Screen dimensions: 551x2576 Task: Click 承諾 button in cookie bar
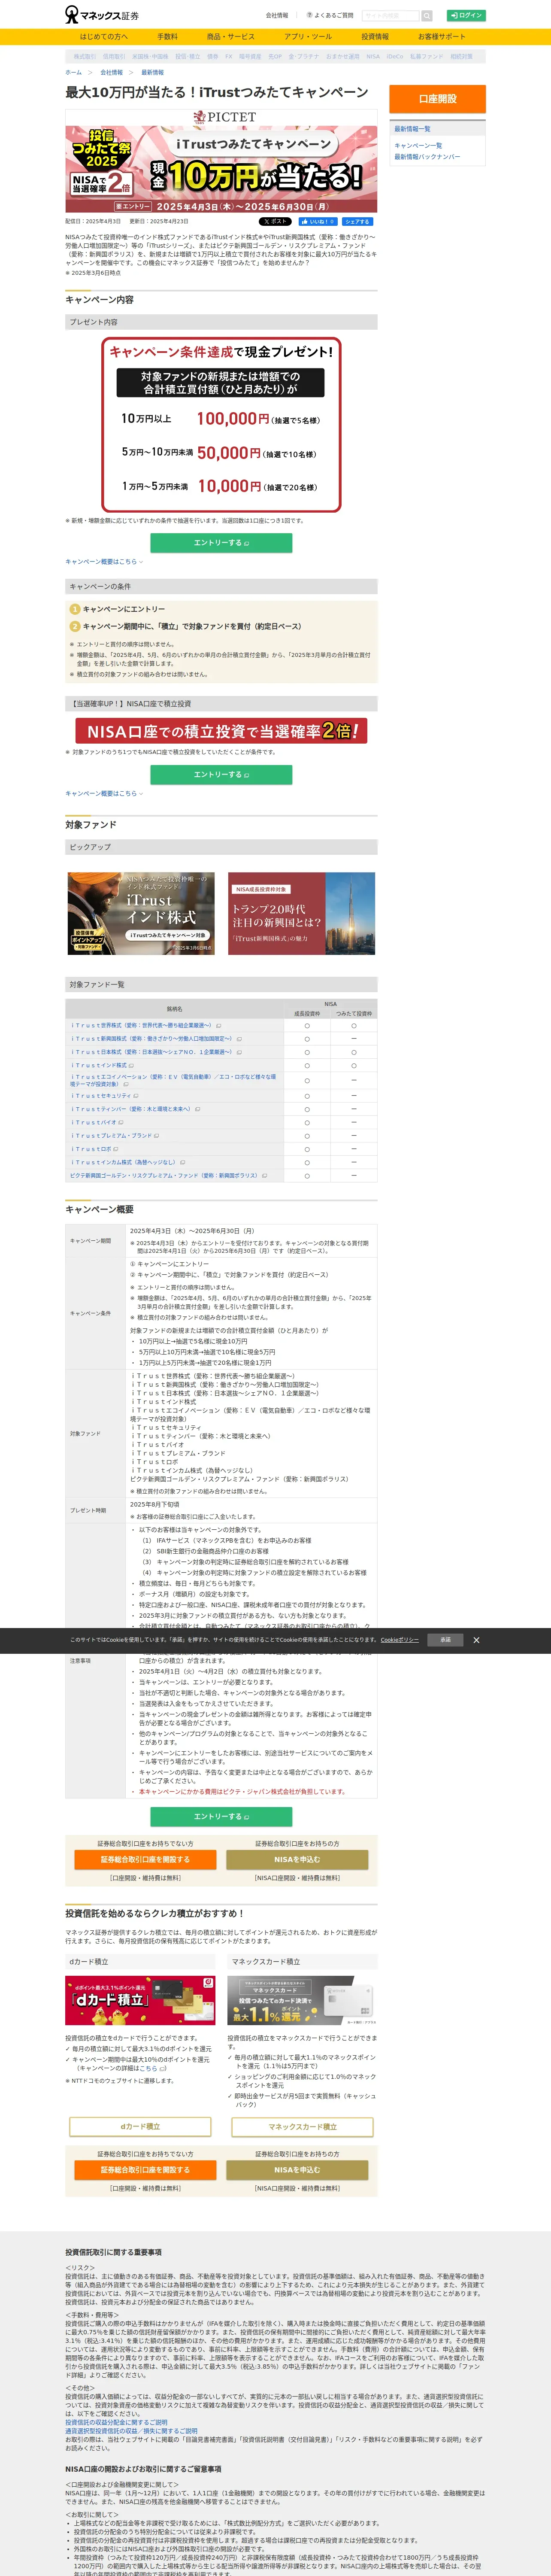point(445,1640)
